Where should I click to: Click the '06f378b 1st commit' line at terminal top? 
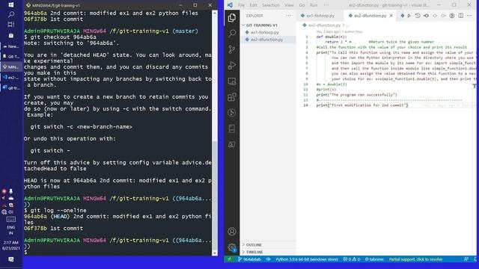click(x=53, y=19)
